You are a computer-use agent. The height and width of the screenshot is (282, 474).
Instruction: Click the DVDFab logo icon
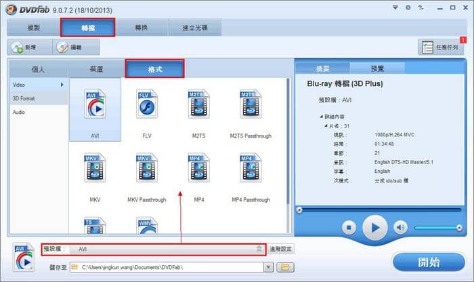tap(12, 9)
